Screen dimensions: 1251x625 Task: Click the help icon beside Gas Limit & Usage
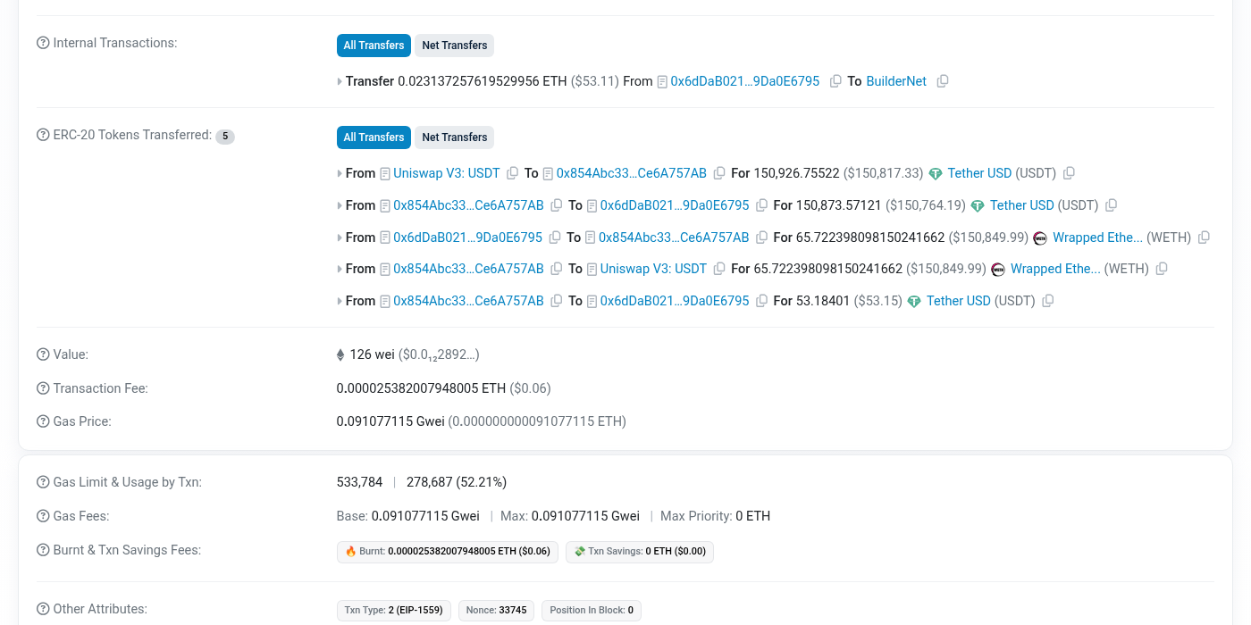[43, 482]
